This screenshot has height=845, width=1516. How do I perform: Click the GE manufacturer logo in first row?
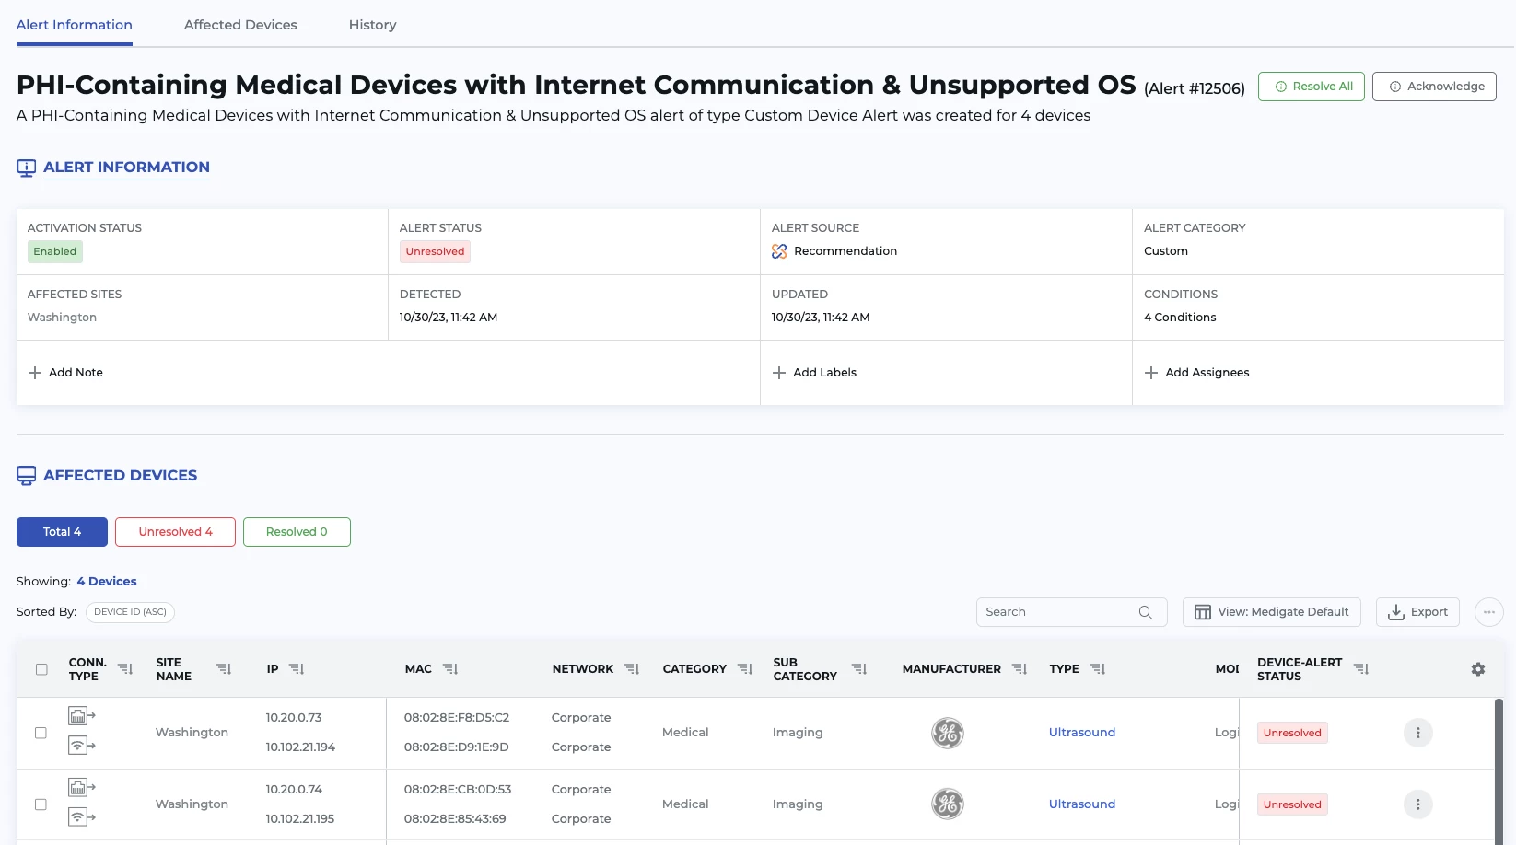947,733
